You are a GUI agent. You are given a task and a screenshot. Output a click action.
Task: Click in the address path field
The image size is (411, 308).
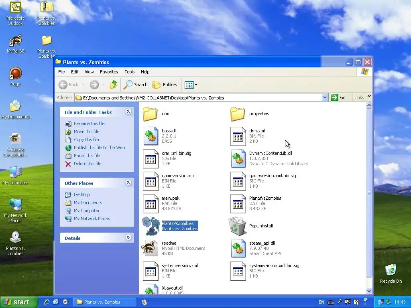[198, 98]
